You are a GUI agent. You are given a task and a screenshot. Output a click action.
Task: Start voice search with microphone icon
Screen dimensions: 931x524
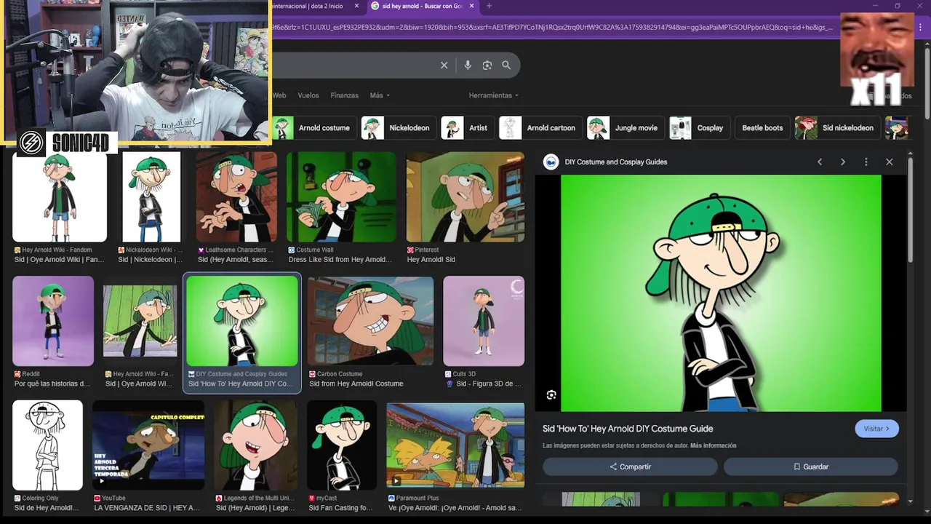click(x=468, y=65)
